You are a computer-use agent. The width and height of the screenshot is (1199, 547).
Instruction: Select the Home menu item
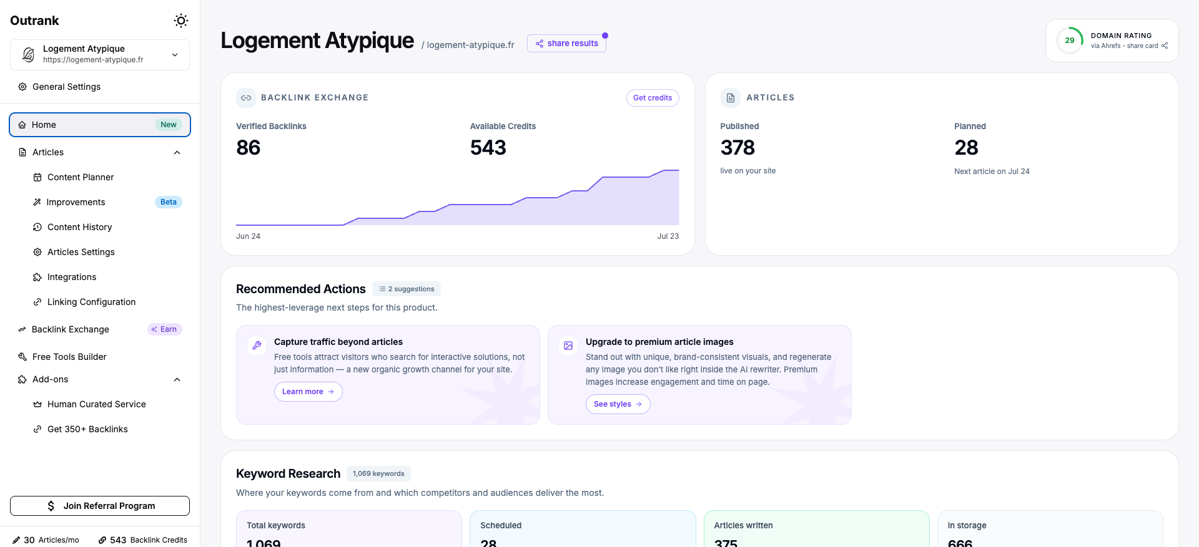click(x=100, y=125)
